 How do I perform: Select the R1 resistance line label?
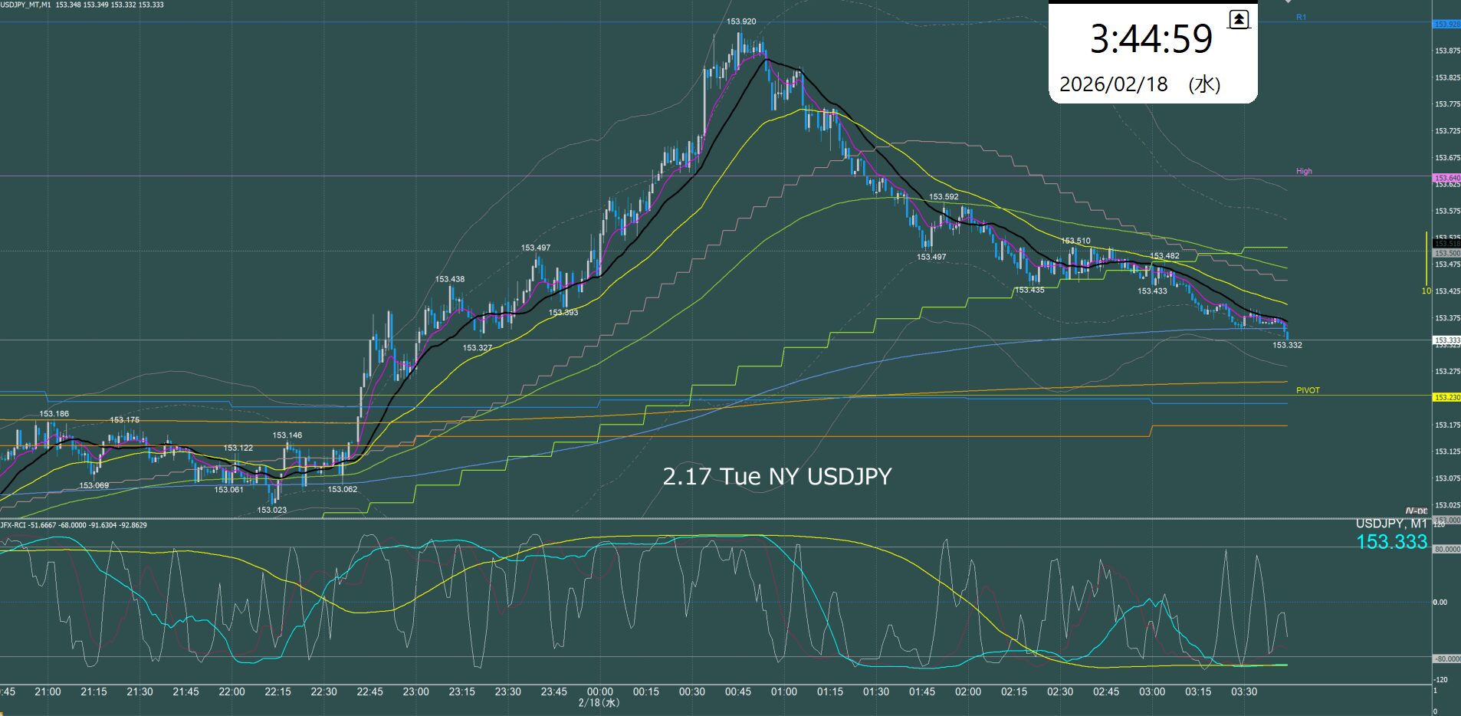1301,17
